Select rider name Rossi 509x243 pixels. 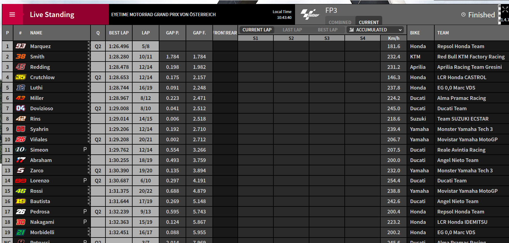tap(36, 191)
